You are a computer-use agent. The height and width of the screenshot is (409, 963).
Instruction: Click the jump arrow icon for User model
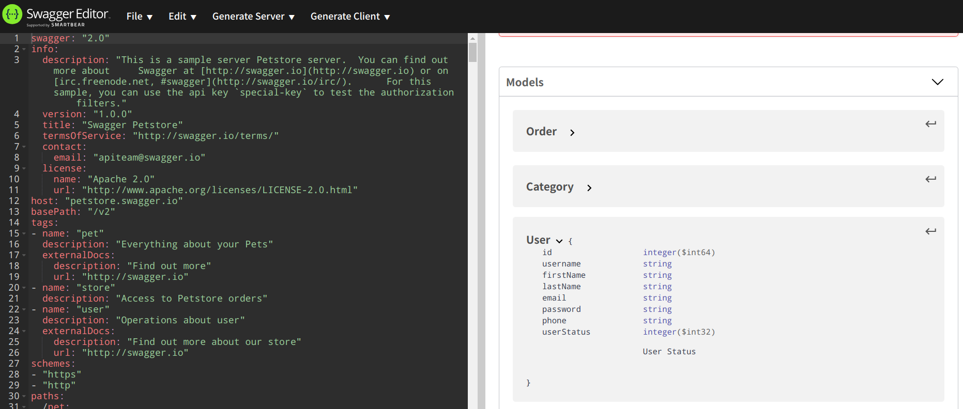[x=930, y=231]
